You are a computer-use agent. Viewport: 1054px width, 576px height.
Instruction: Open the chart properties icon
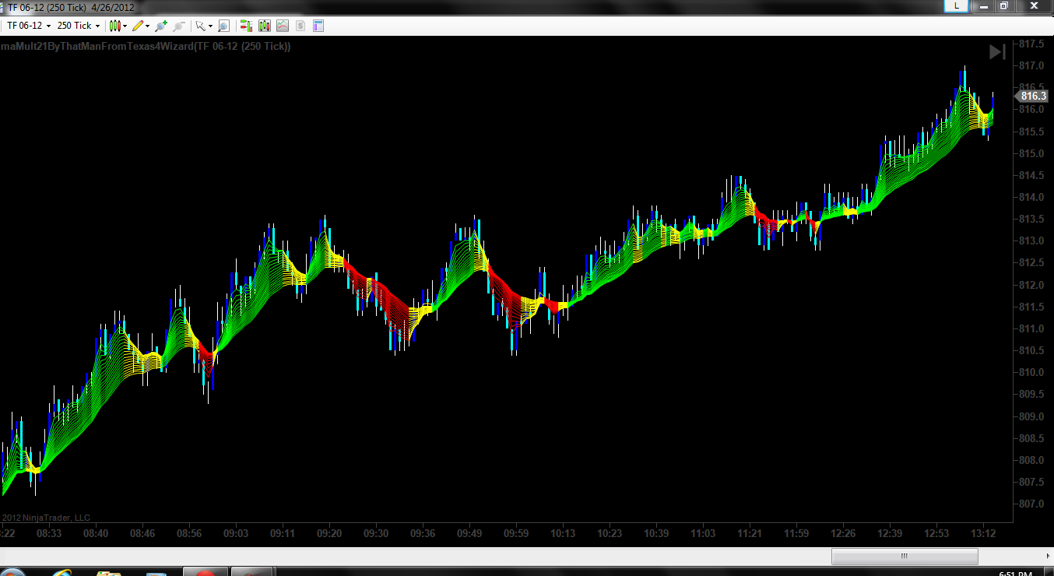[318, 26]
